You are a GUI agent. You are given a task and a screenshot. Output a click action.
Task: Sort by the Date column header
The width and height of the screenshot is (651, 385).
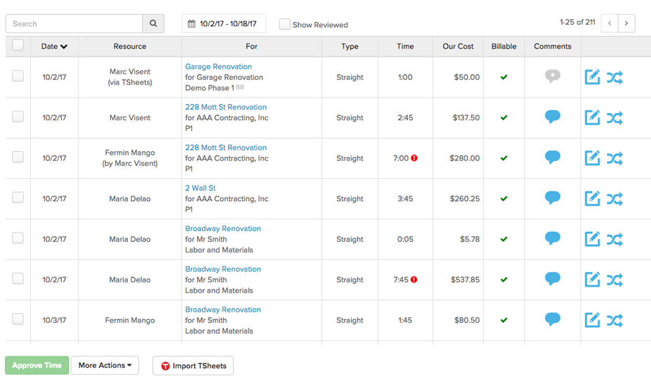pyautogui.click(x=54, y=46)
